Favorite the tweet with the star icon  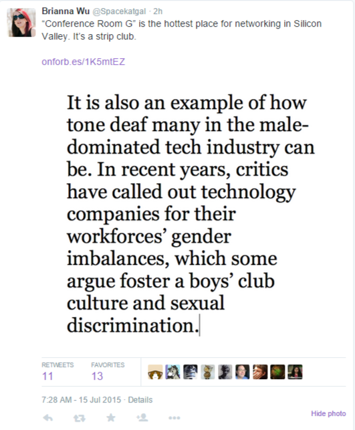(x=111, y=418)
